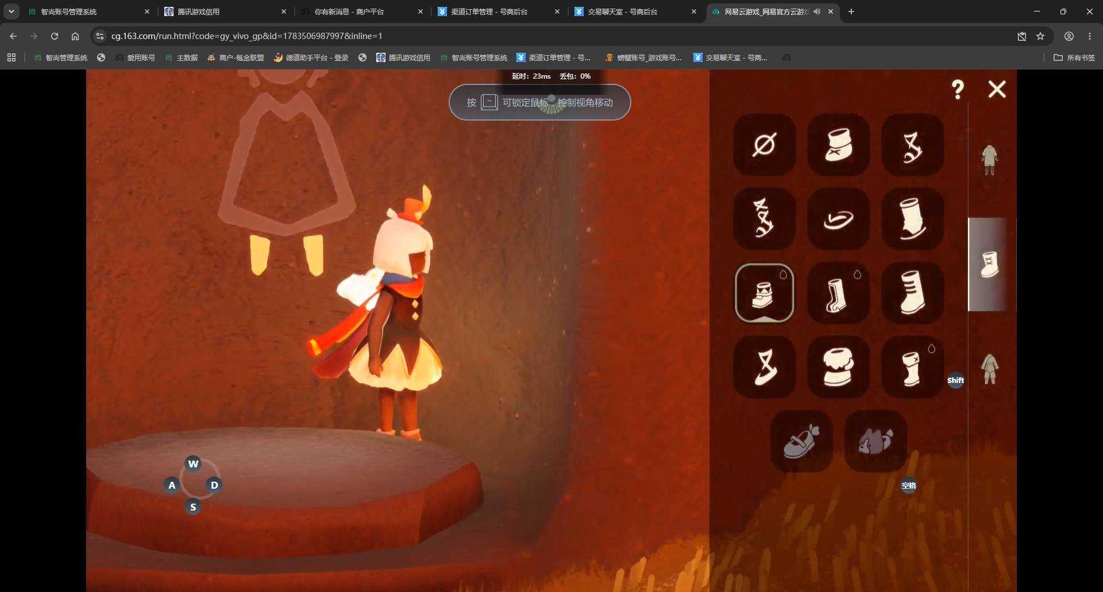Select the Mary Jane shoe with bow
Viewport: 1103px width, 592px height.
pyautogui.click(x=801, y=441)
